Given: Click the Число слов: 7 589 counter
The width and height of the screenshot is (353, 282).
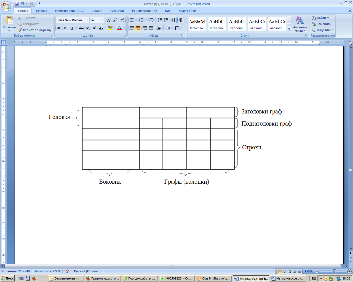Looking at the screenshot, I should point(47,271).
